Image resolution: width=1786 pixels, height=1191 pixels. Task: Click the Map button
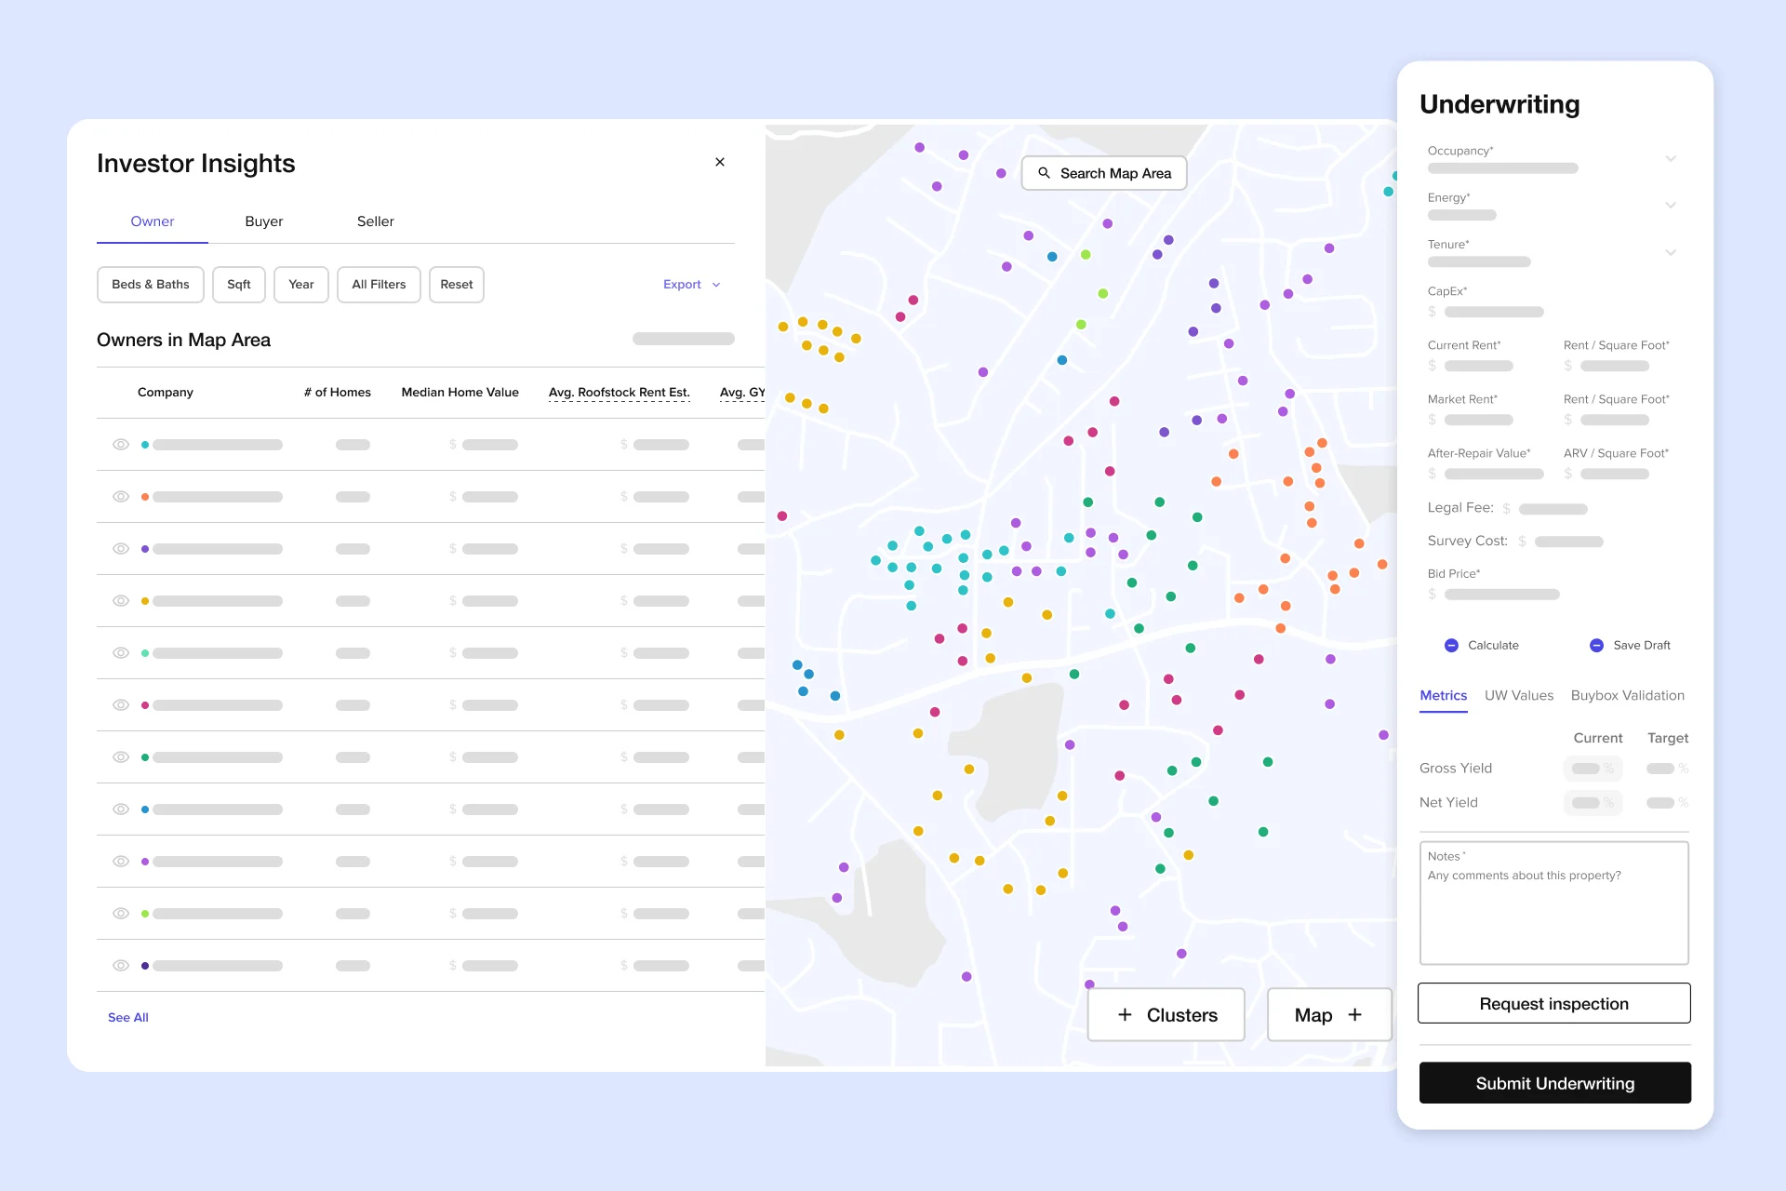click(x=1330, y=1015)
